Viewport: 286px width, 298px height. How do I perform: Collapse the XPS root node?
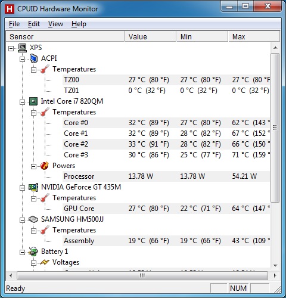[x=11, y=48]
